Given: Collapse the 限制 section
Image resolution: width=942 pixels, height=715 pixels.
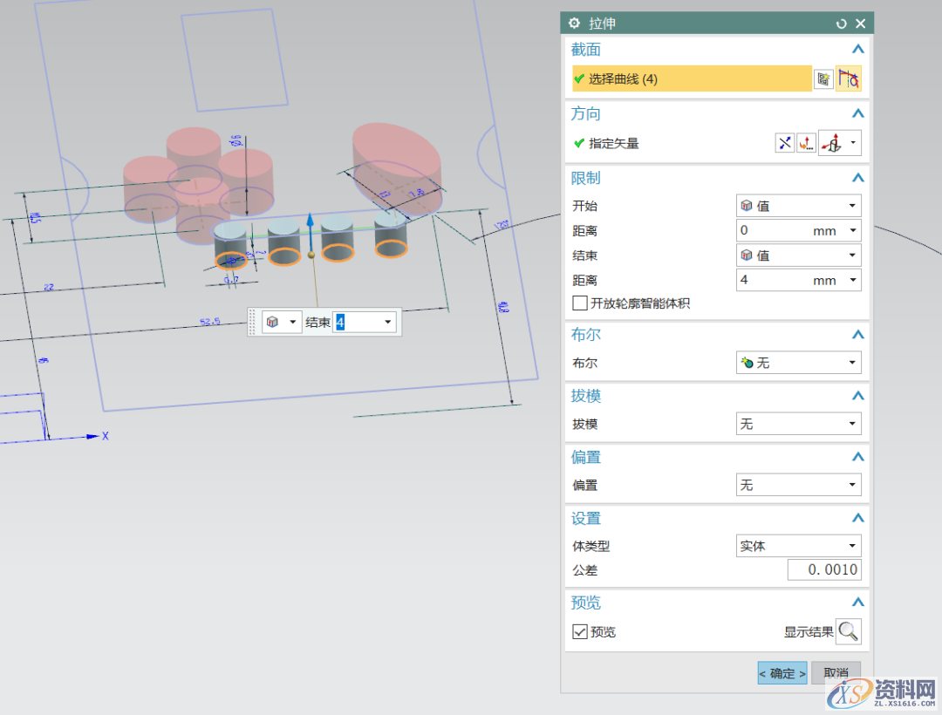Looking at the screenshot, I should click(857, 177).
